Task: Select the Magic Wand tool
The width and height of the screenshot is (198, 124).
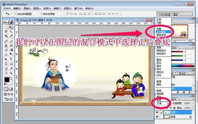Action: pyautogui.click(x=11, y=32)
